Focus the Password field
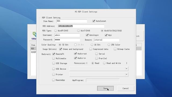This screenshot has height=97, width=172. 67,40
